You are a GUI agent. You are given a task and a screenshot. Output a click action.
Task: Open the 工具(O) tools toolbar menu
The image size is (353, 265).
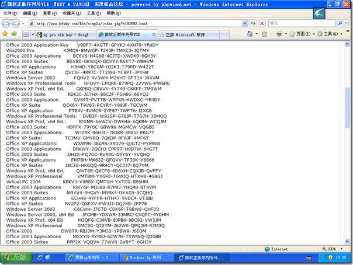(x=330, y=34)
